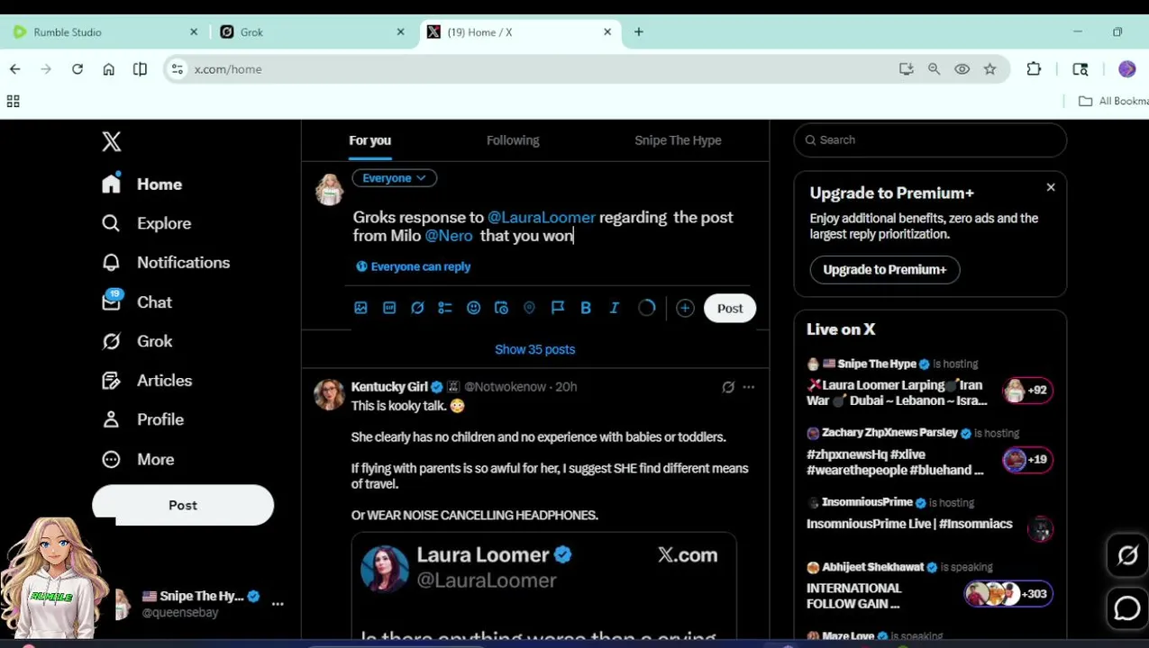Image resolution: width=1149 pixels, height=648 pixels.
Task: Open the Everyone audience dropdown
Action: click(395, 178)
